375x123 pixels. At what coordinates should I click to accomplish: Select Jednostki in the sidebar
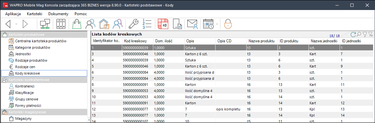[23, 54]
